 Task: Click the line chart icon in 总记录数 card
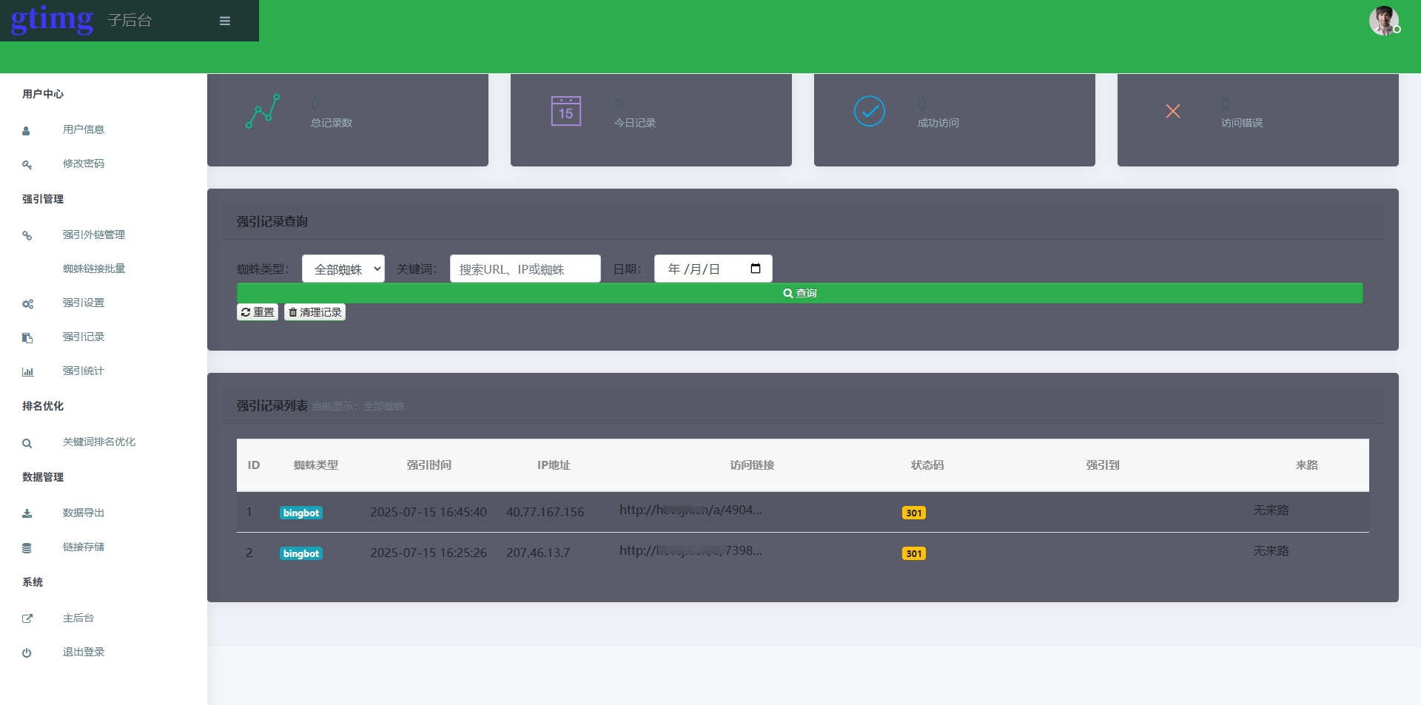point(263,111)
